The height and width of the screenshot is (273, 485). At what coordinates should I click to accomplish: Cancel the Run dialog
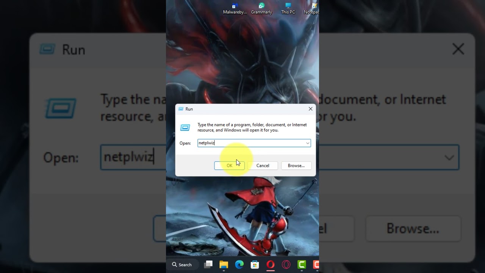coord(263,166)
